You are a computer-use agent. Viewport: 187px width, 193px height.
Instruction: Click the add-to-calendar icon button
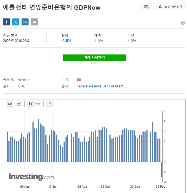pos(146,7)
